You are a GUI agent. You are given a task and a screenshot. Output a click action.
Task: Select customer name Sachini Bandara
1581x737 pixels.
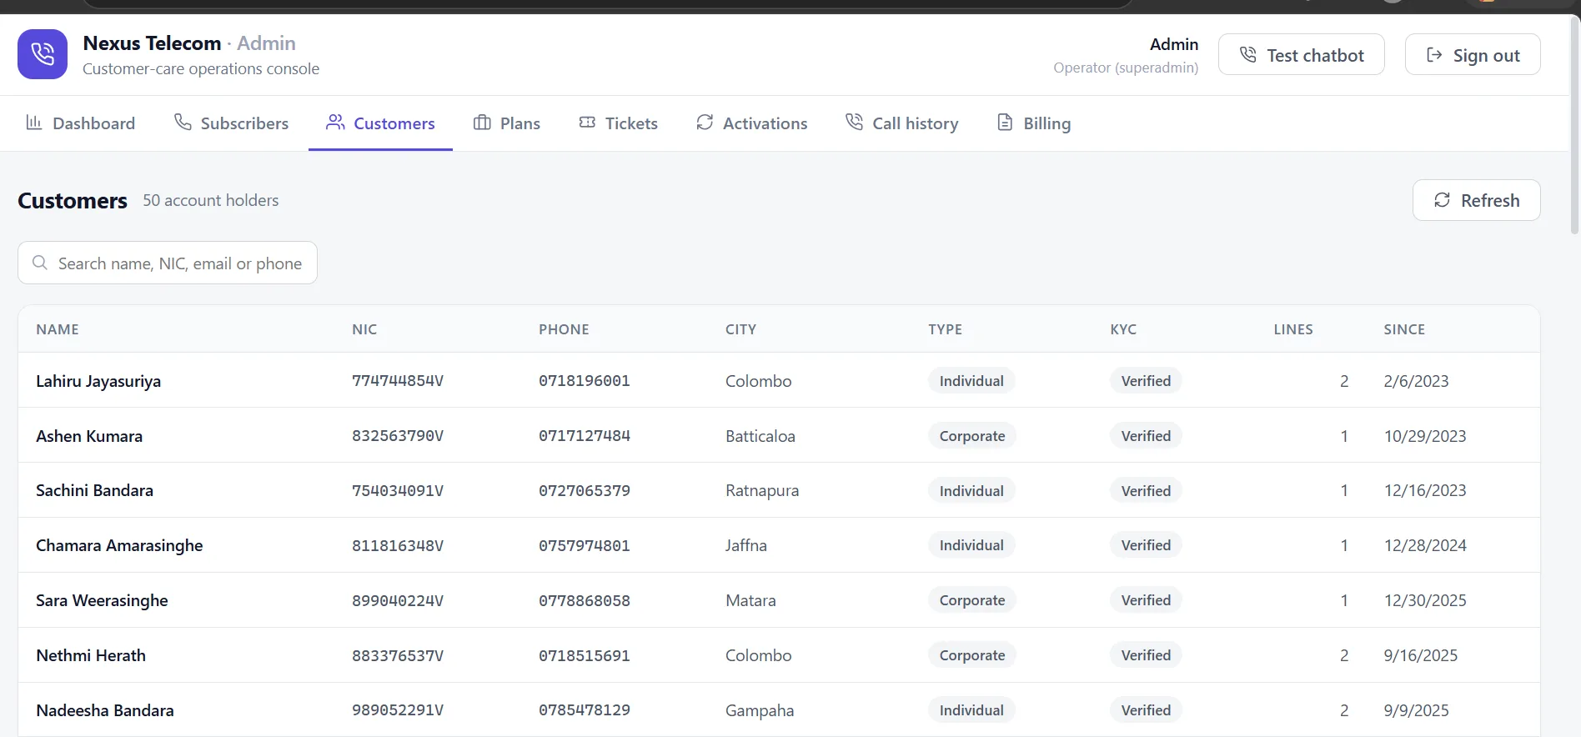pos(94,490)
